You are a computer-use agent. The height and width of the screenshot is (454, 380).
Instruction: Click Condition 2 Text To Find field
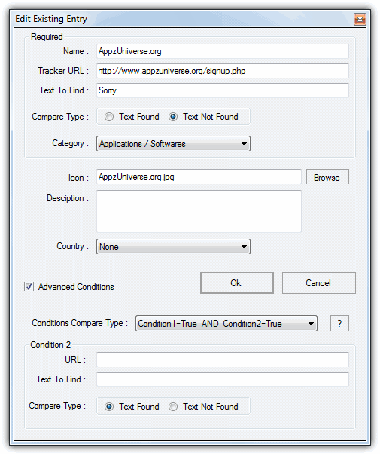[222, 379]
